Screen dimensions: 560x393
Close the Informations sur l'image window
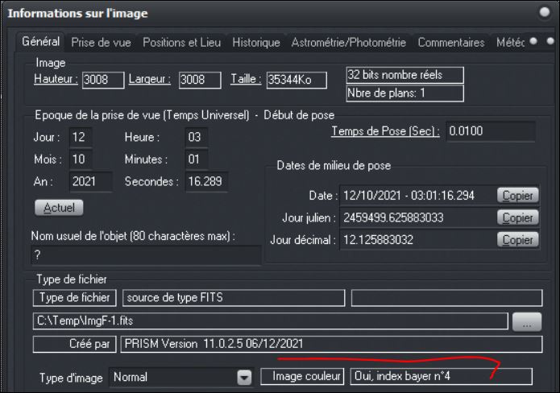click(x=544, y=14)
